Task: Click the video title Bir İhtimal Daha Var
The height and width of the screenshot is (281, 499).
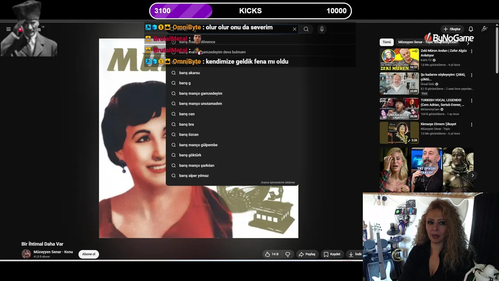Action: tap(42, 244)
